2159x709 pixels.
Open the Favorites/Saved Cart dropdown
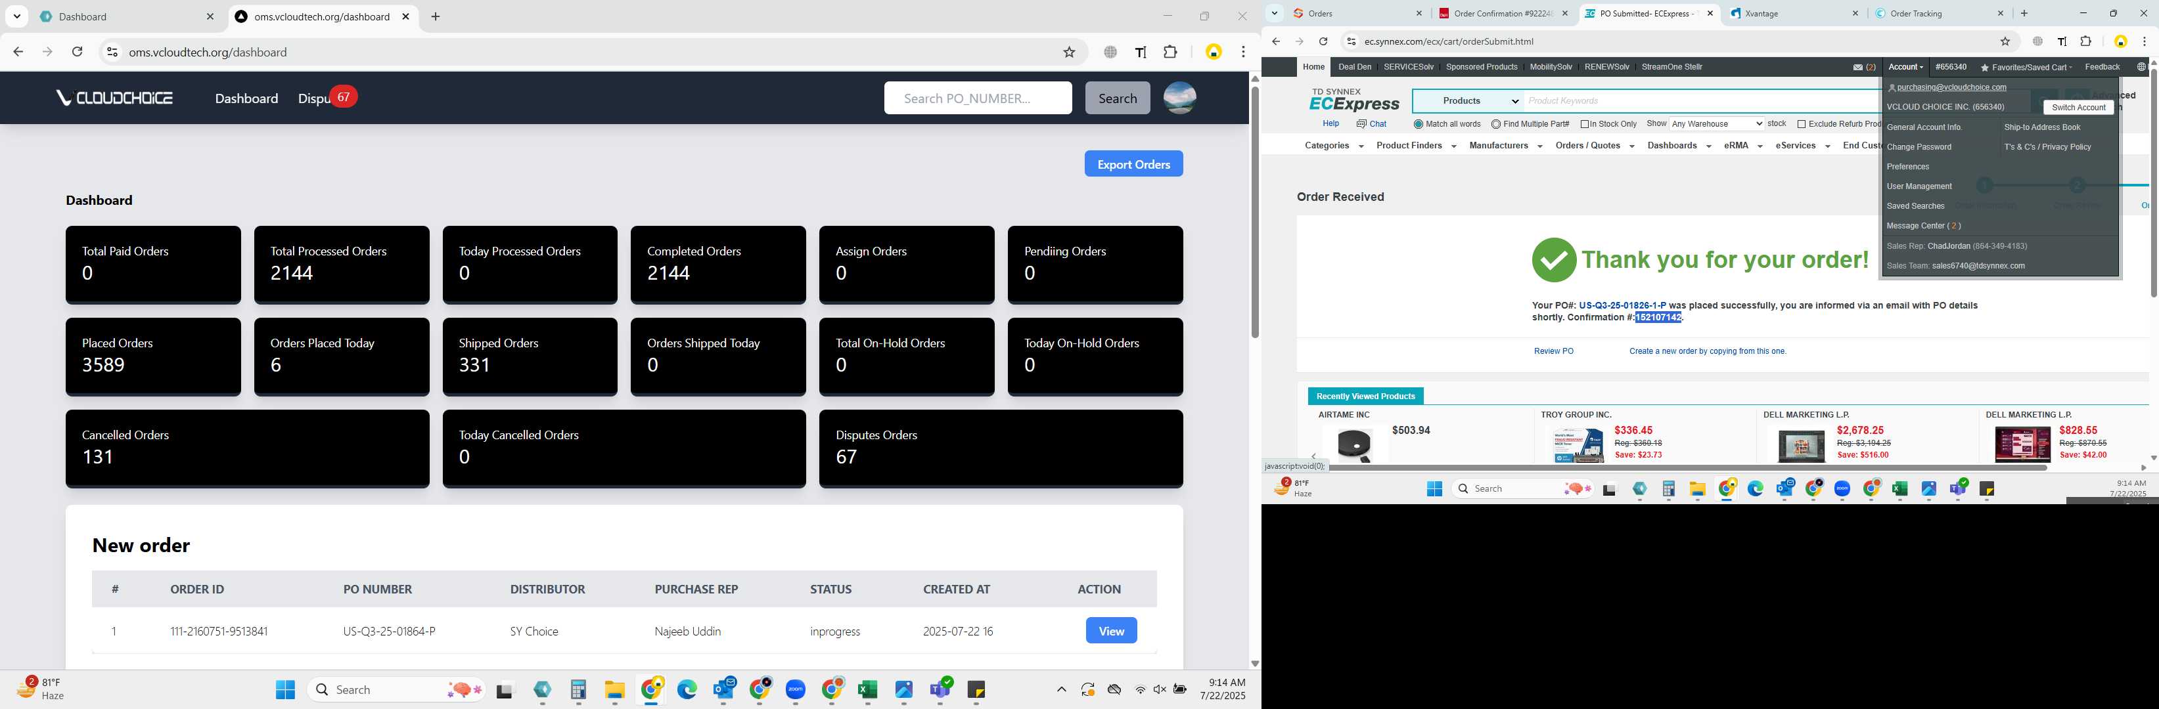click(2026, 67)
